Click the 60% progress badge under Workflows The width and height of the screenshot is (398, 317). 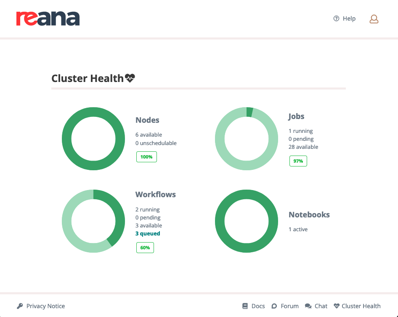145,247
